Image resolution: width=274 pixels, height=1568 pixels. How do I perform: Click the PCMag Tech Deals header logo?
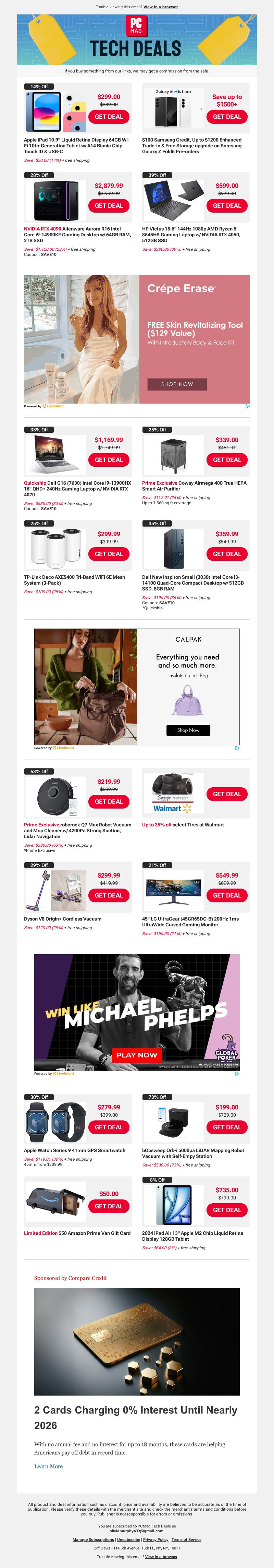click(137, 40)
